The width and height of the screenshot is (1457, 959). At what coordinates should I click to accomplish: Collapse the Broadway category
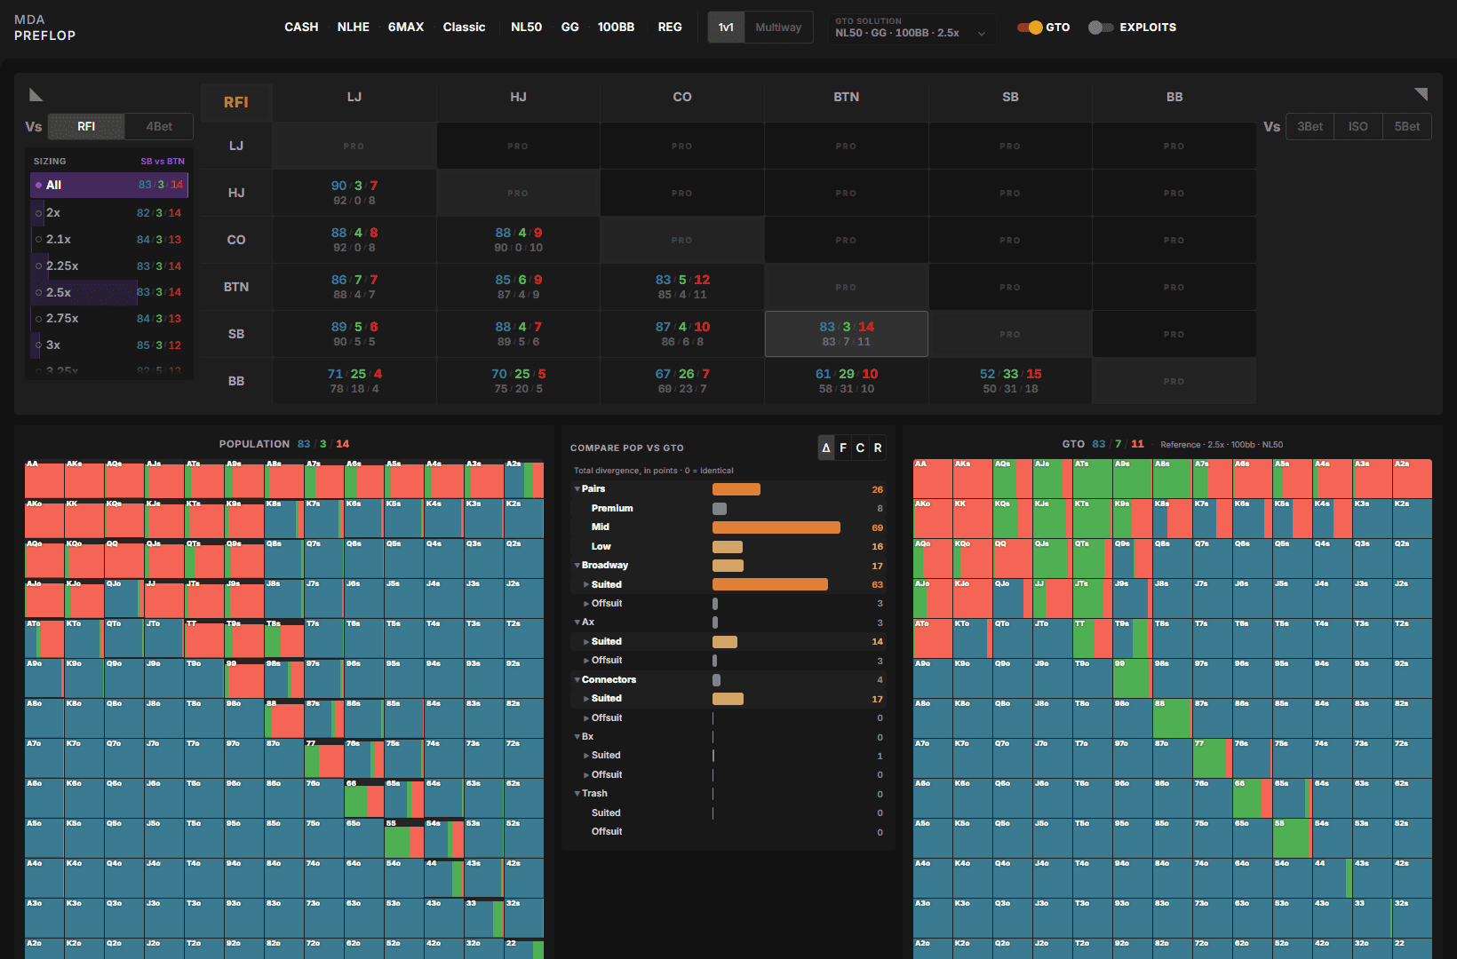[x=577, y=566]
